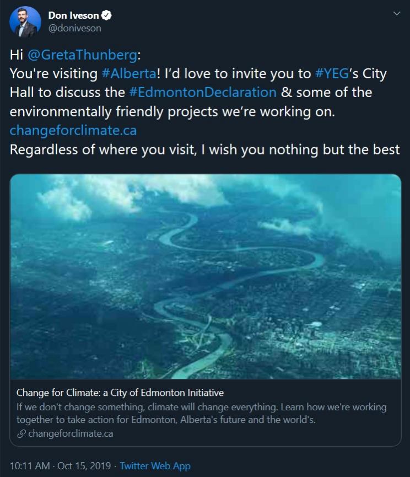
Task: Visit the @doniveson handle
Action: pyautogui.click(x=74, y=28)
